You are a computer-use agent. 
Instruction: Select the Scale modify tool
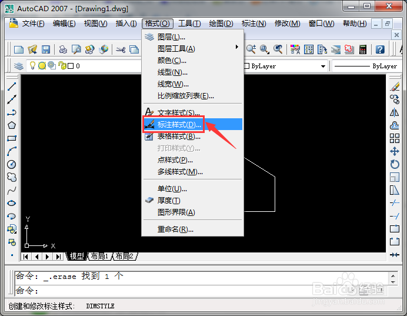click(395, 177)
